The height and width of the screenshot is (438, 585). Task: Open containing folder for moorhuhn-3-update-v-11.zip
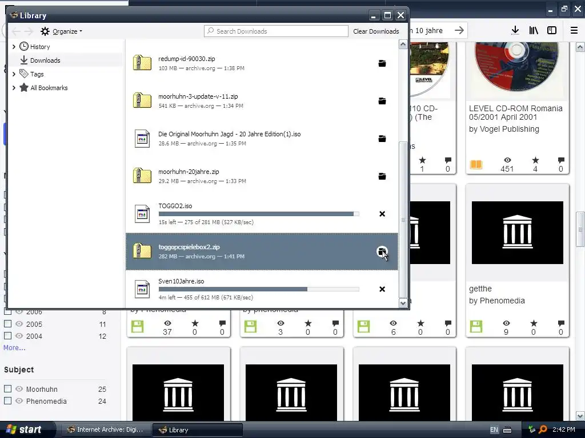click(x=382, y=101)
